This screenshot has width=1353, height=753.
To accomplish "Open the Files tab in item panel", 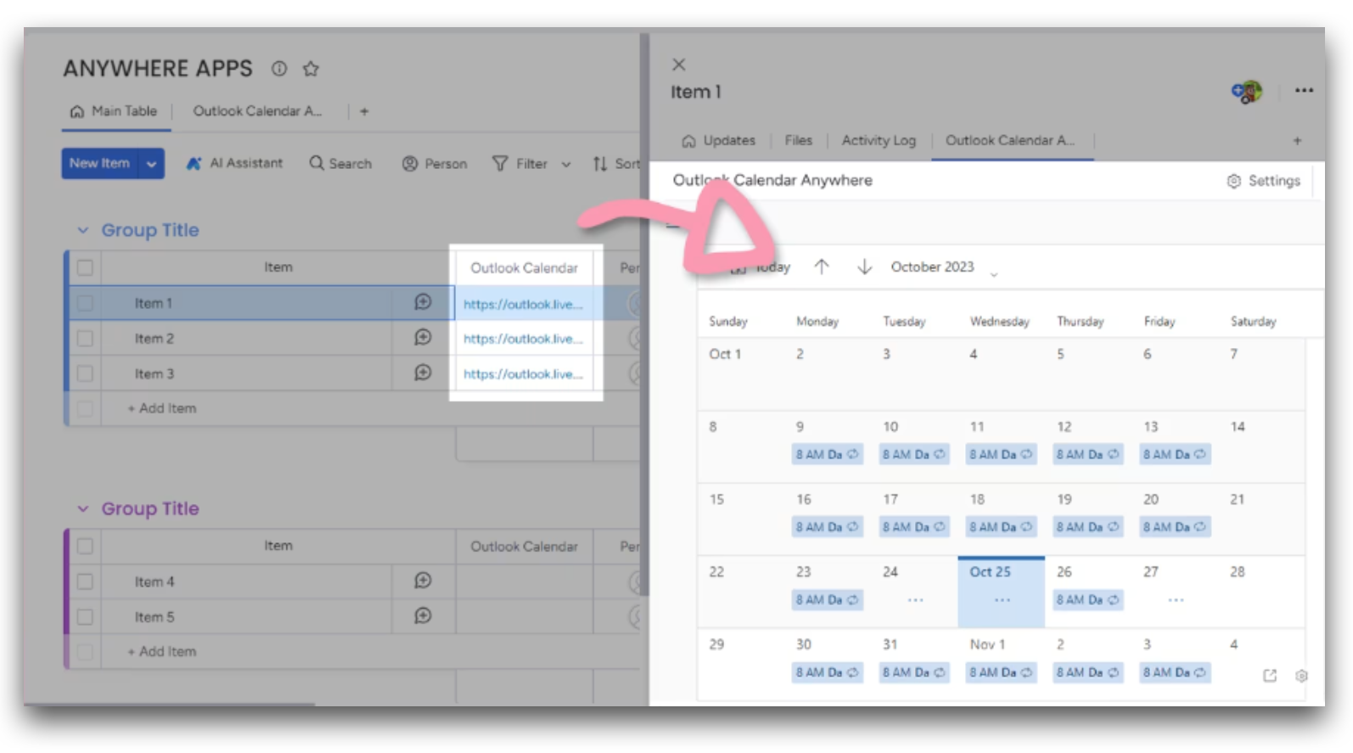I will click(x=798, y=141).
